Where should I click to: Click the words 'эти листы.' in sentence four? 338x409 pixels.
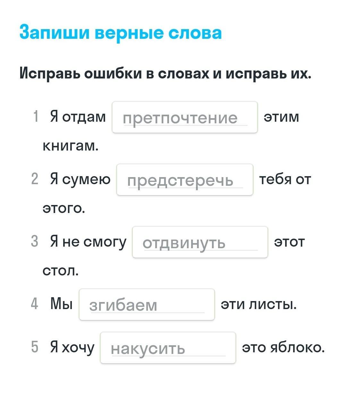pos(258,304)
